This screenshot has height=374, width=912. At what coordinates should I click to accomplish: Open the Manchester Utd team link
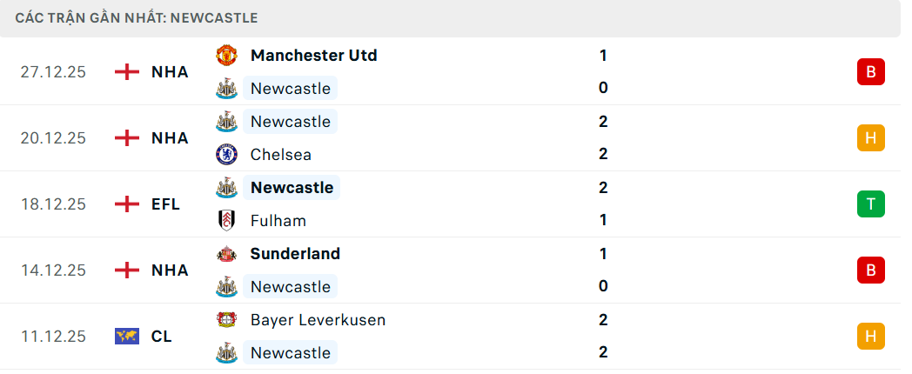pyautogui.click(x=313, y=56)
